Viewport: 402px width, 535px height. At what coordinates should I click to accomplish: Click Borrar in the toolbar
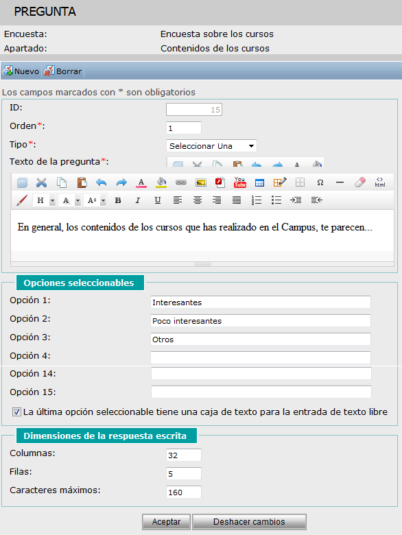(x=64, y=71)
